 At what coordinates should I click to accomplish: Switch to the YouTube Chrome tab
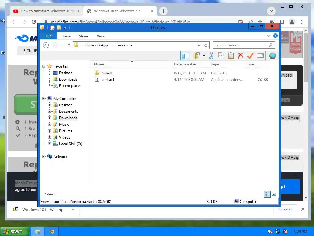tap(47, 11)
